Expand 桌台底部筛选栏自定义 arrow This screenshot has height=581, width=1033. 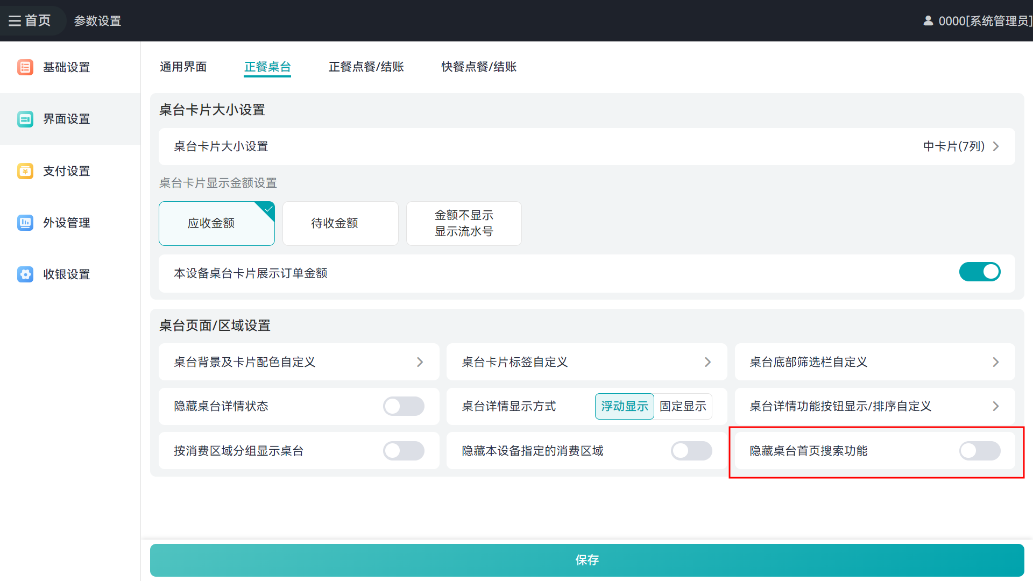coord(995,362)
